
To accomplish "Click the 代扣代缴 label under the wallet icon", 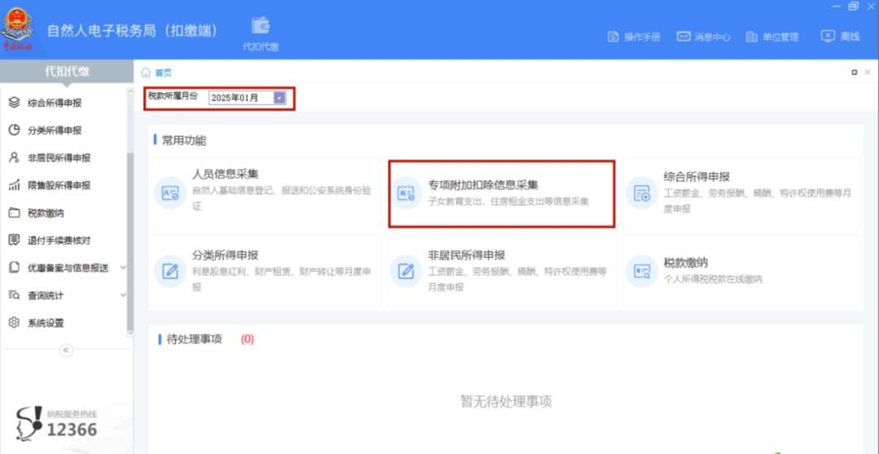I will 260,47.
